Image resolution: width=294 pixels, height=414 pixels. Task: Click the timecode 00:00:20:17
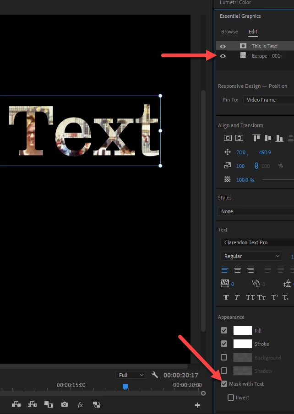click(180, 375)
